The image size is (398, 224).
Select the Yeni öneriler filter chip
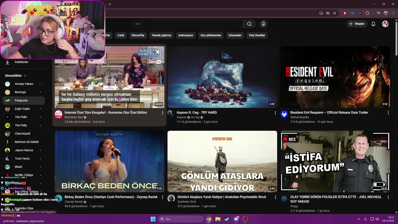click(x=257, y=35)
